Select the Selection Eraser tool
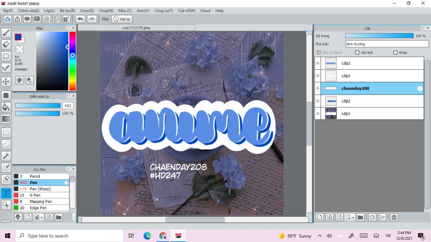 coord(6,179)
